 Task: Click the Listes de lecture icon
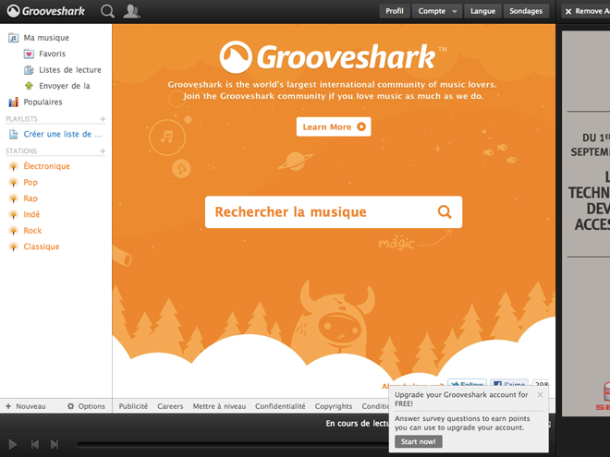point(29,70)
